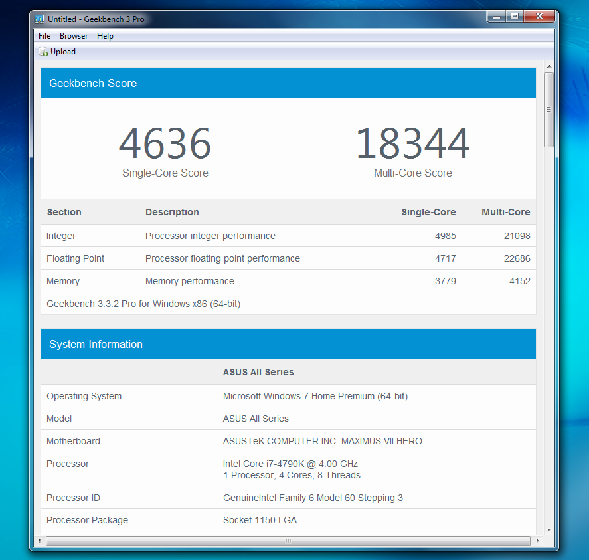The height and width of the screenshot is (560, 589).
Task: Click Memory multi-core value 4152
Action: [x=520, y=281]
